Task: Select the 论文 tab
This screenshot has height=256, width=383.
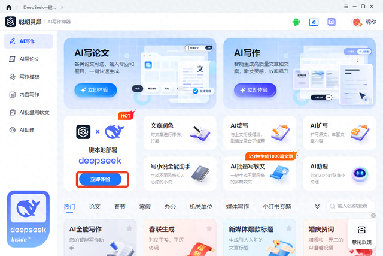Action: point(95,207)
